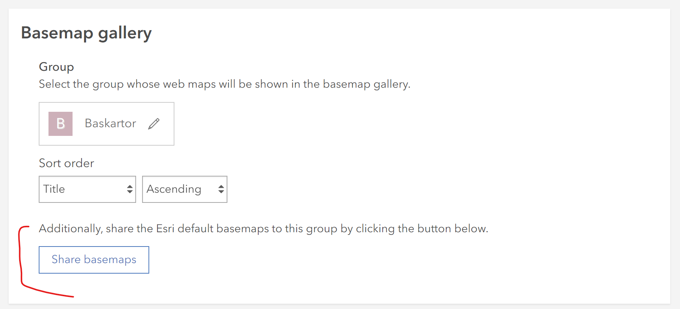The height and width of the screenshot is (309, 680).
Task: Click the 'Select the group whose web maps' description
Action: 224,84
